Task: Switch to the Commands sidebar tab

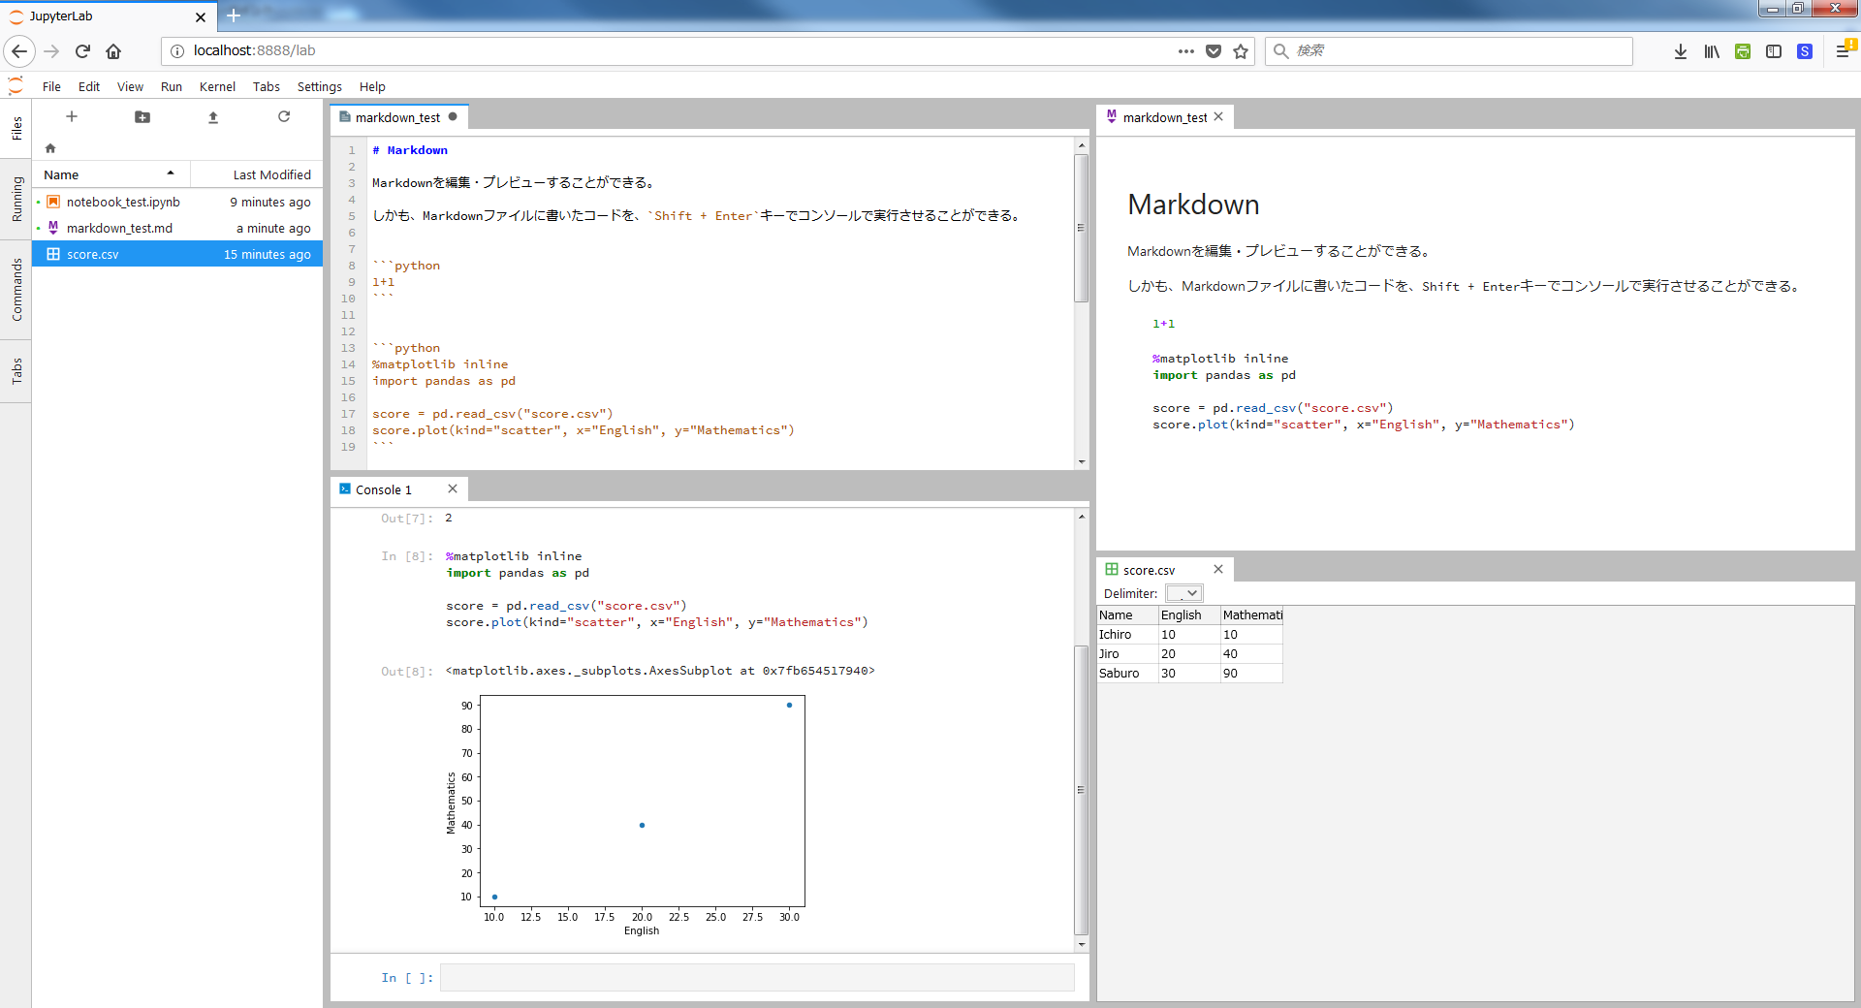Action: click(x=16, y=289)
